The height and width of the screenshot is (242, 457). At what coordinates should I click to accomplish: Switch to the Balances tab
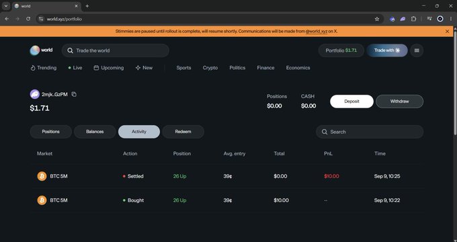point(95,132)
